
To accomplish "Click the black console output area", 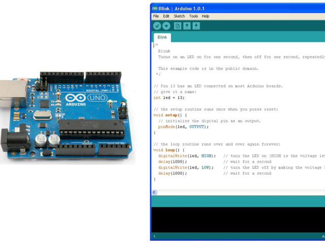I will pos(238,220).
